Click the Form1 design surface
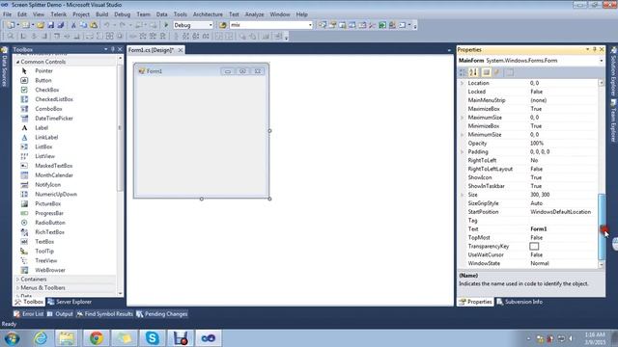Screen dimensions: 618x347 [x=202, y=136]
